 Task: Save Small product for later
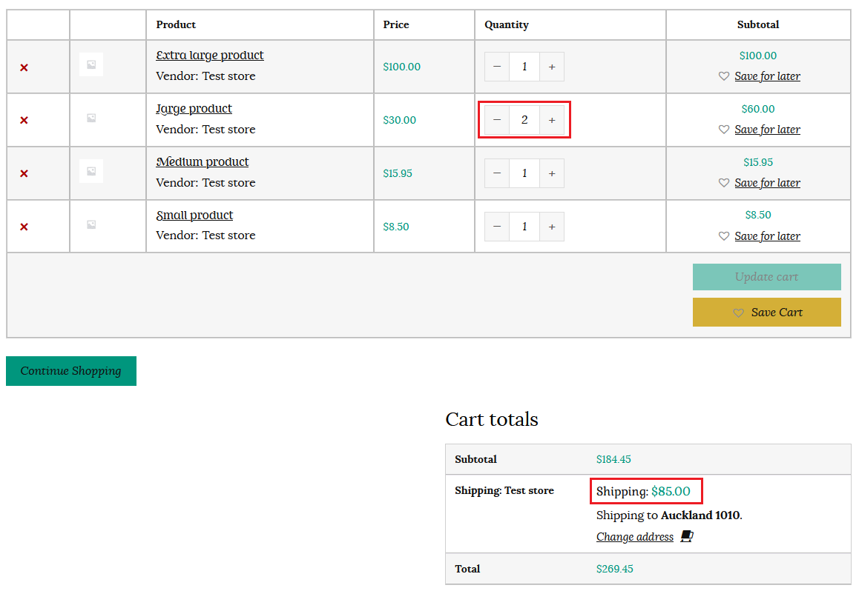pos(767,236)
